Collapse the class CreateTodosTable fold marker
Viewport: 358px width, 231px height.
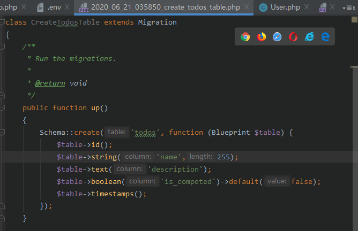2,22
